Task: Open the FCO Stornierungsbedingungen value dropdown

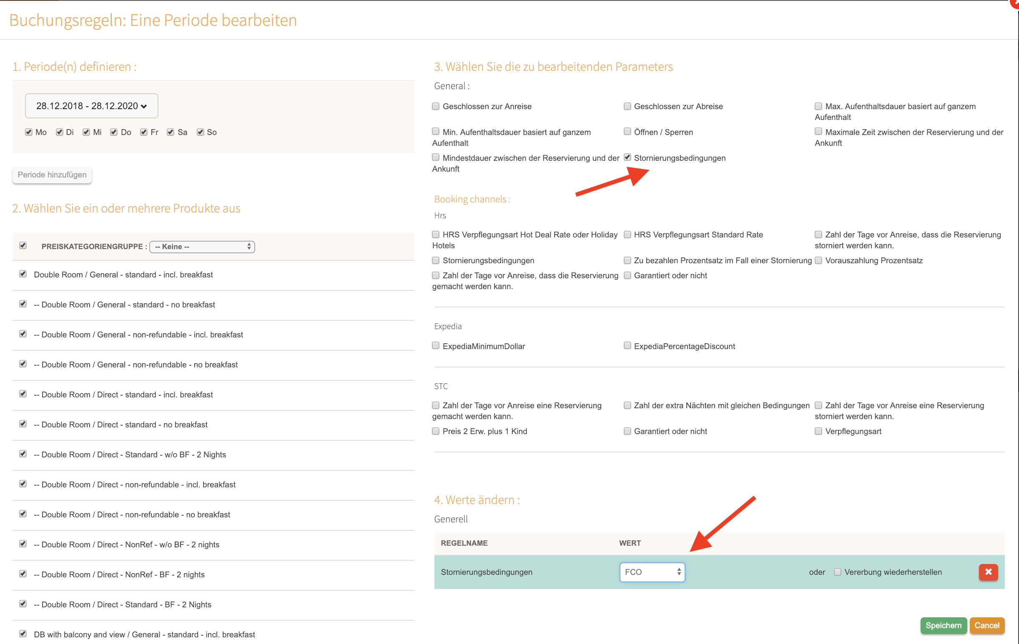Action: click(x=652, y=572)
